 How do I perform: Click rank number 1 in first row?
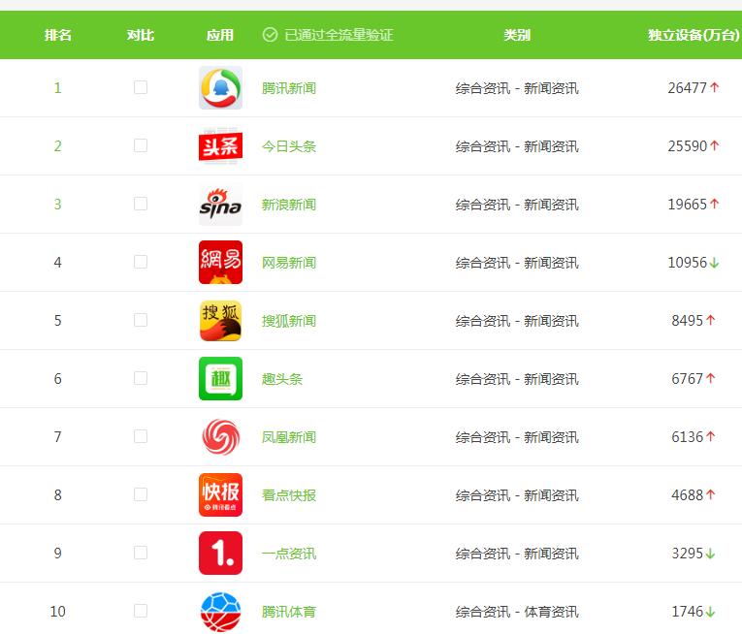pyautogui.click(x=58, y=87)
